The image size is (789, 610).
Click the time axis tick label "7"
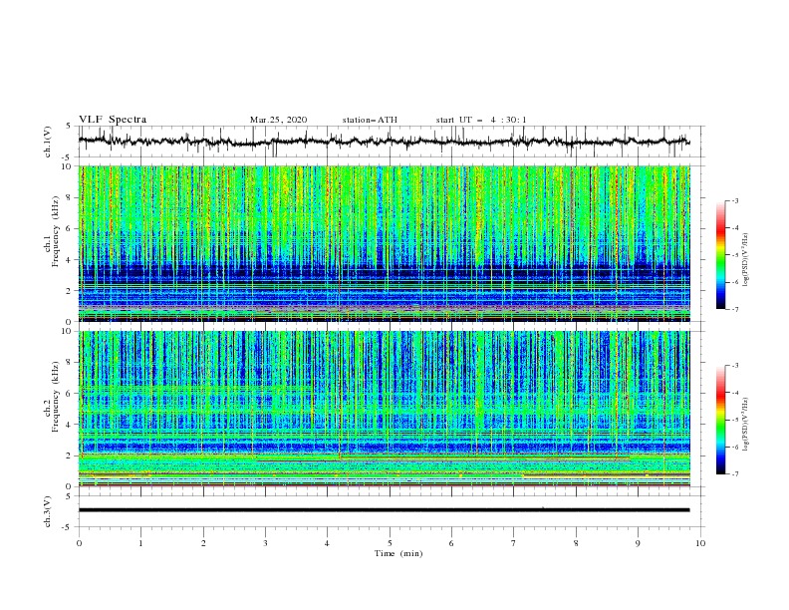[514, 543]
